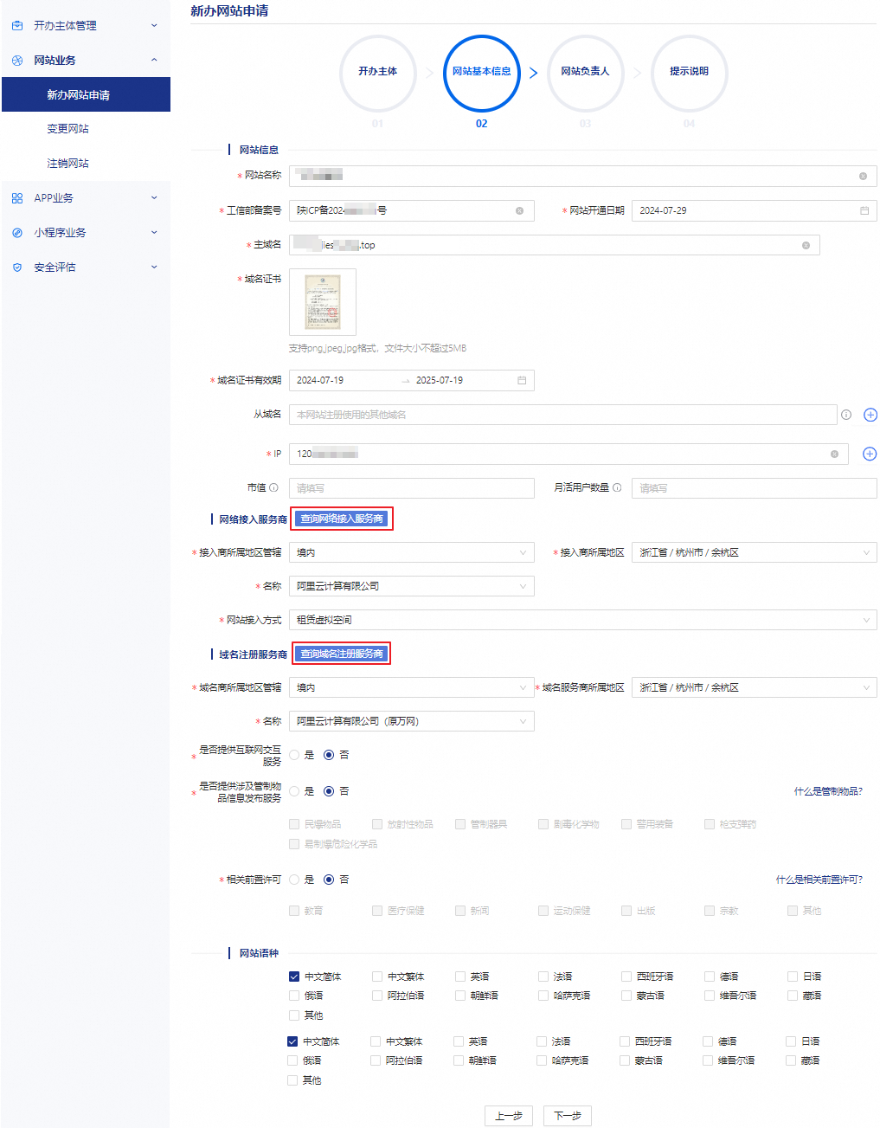Clear the 网站名称 field with its clear icon
This screenshot has height=1128, width=880.
click(x=863, y=177)
